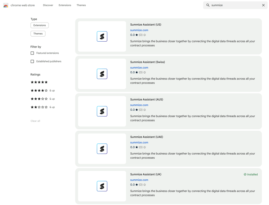Click inside the search field showing summize
The image size is (269, 205).
point(235,5)
